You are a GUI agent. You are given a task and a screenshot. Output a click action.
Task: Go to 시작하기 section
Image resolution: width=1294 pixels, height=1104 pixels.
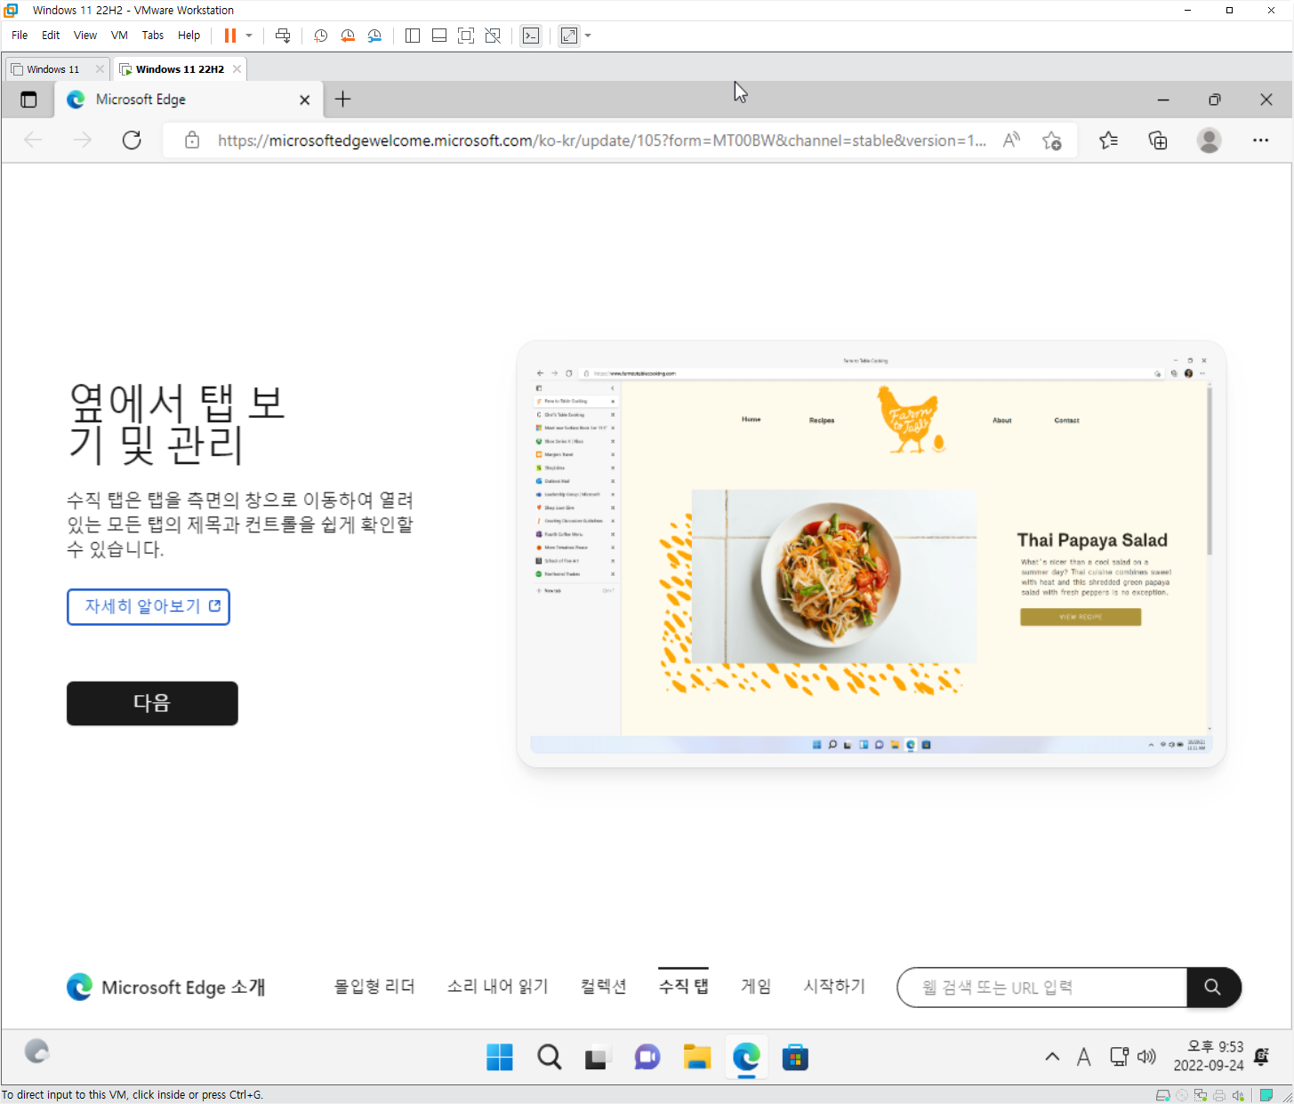tap(834, 987)
